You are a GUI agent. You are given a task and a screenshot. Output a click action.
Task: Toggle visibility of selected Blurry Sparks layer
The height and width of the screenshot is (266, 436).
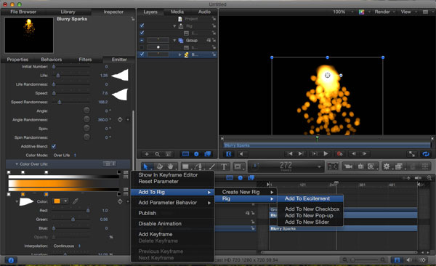point(142,55)
